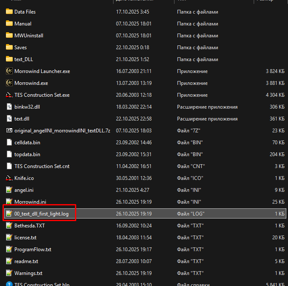The image size is (288, 286).
Task: Click the binkw32.dll file icon
Action: coord(9,107)
